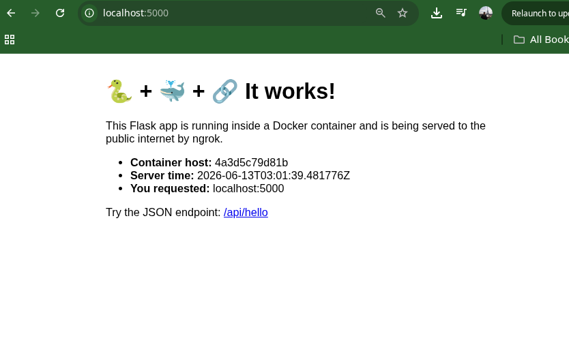Click the browser forward arrow
The height and width of the screenshot is (362, 569).
coord(35,14)
